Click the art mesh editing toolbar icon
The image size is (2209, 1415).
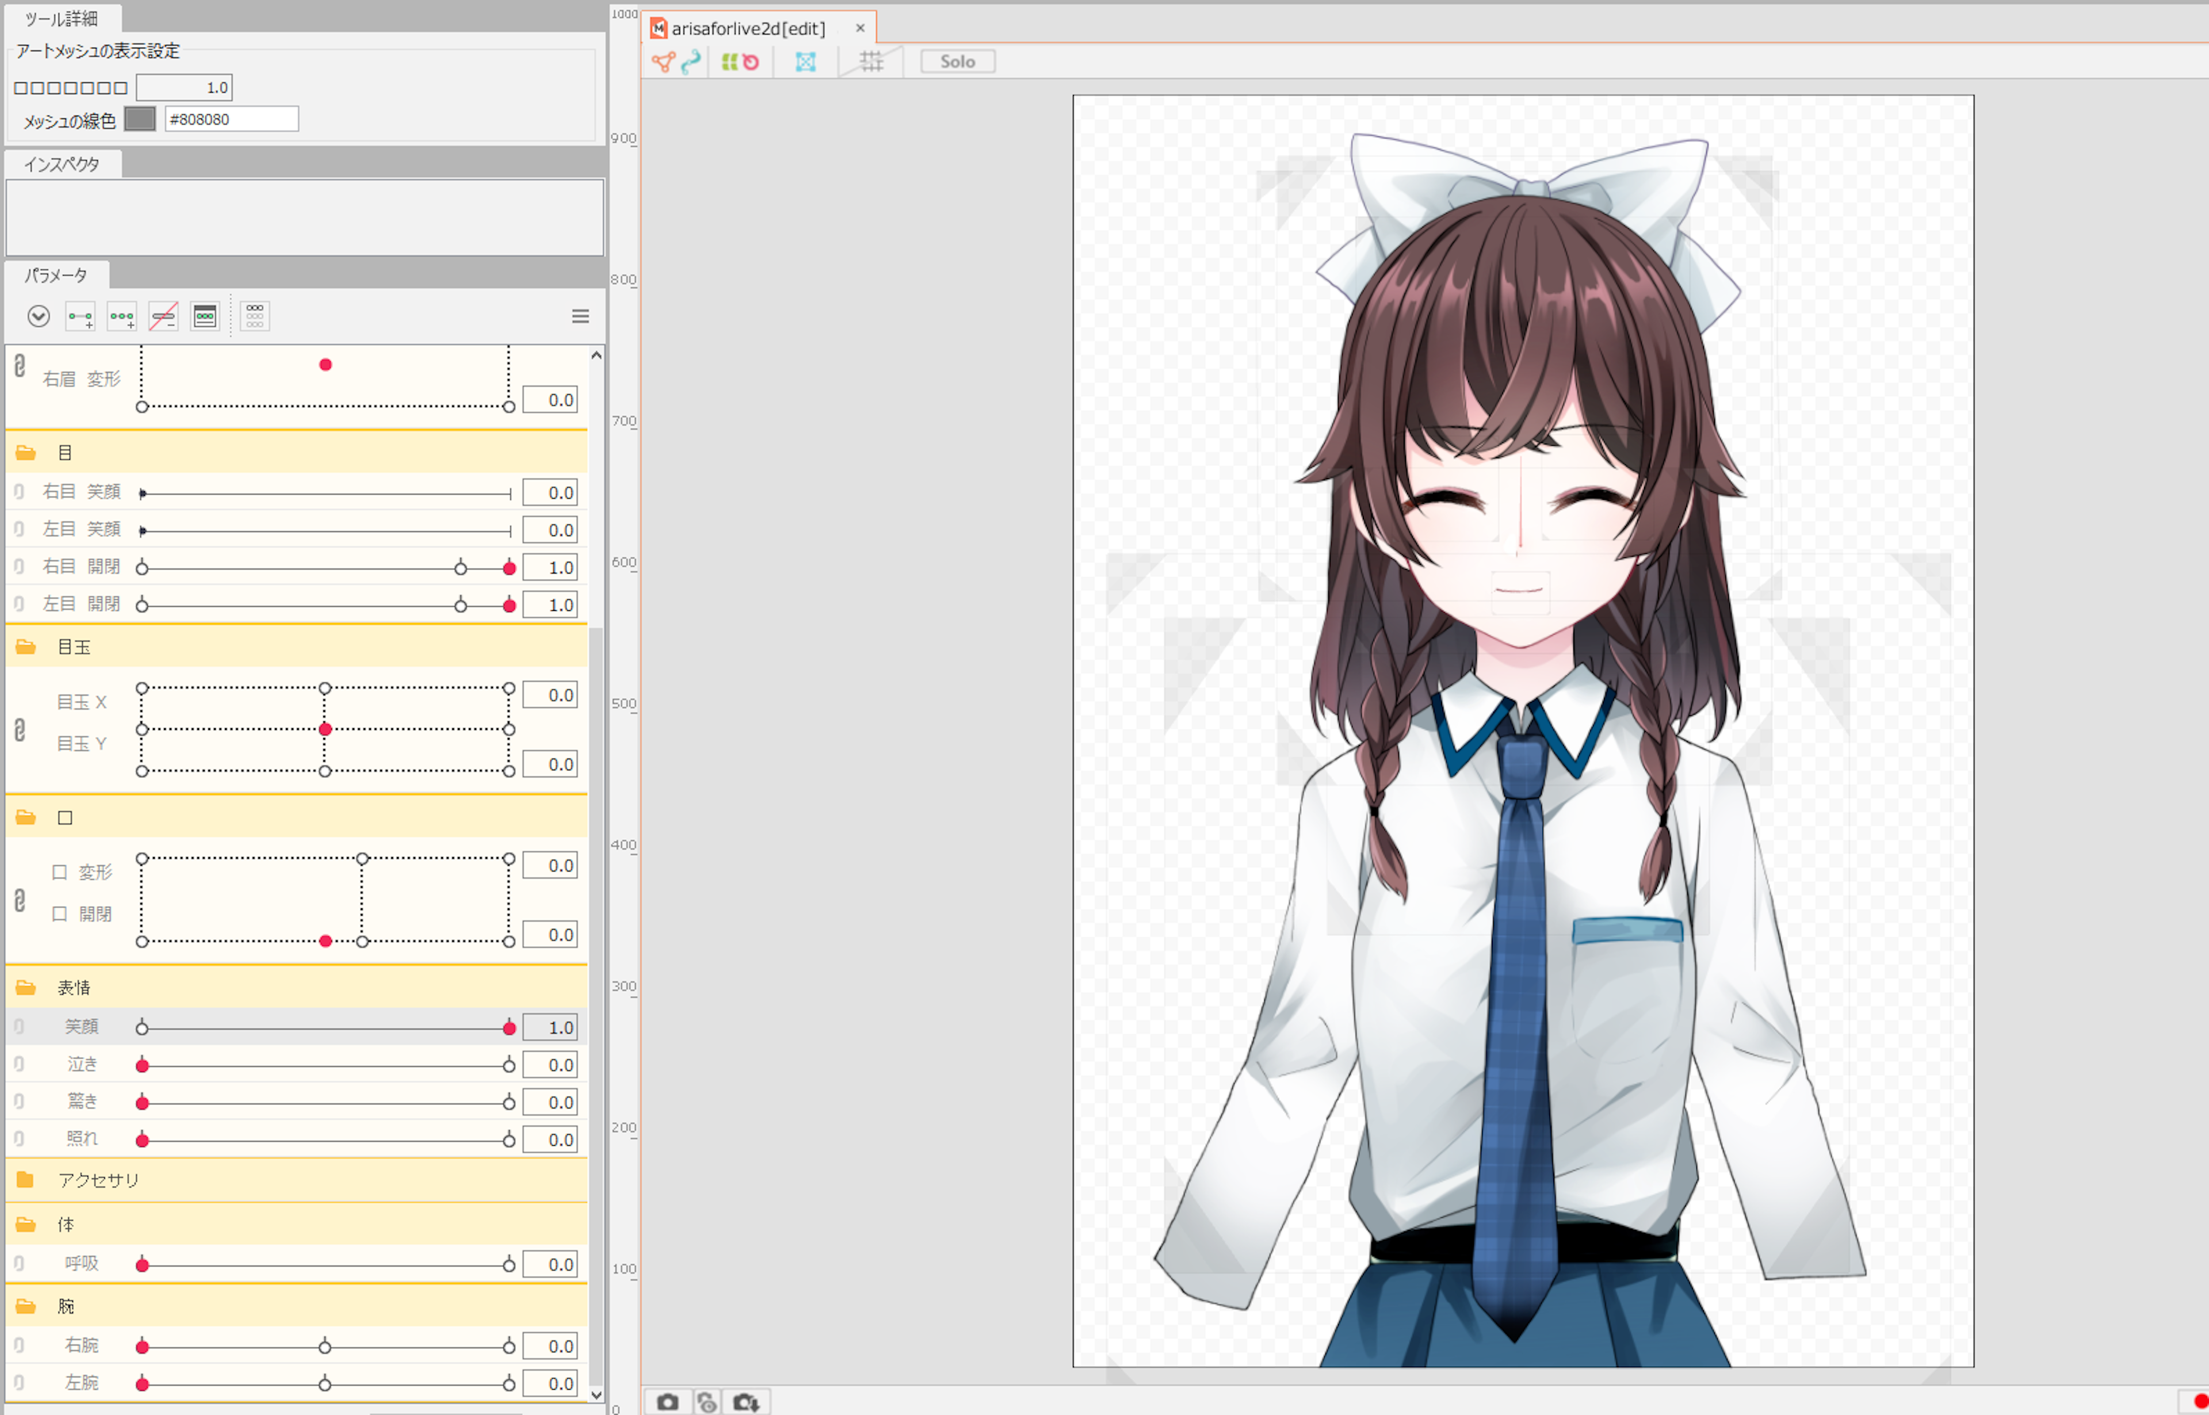[663, 62]
